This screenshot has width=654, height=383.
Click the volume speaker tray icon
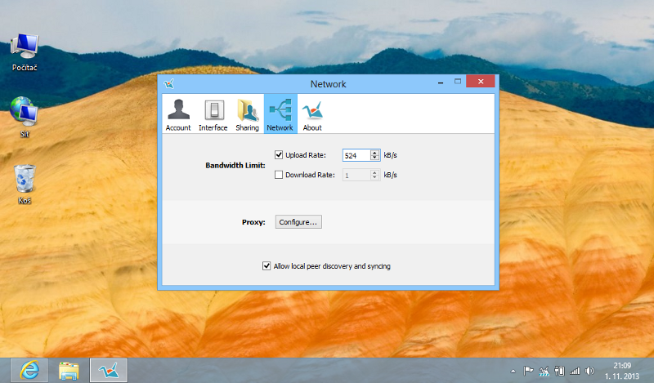(x=589, y=370)
